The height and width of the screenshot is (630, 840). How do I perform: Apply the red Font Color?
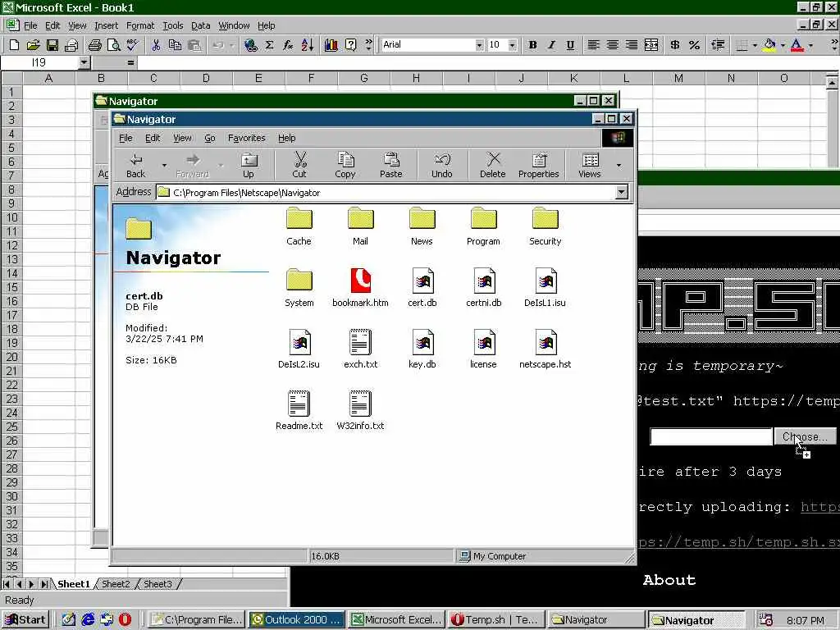click(x=797, y=46)
